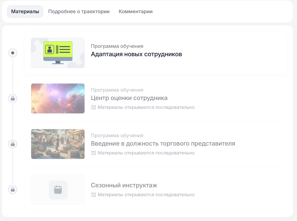Image resolution: width=297 pixels, height=221 pixels.
Task: Click the active step dot for Адаптация новых сотрудников
Action: coord(13,53)
